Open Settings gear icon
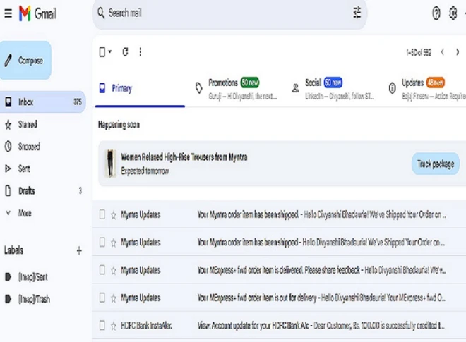Viewport: 466px width, 342px height. coord(453,13)
